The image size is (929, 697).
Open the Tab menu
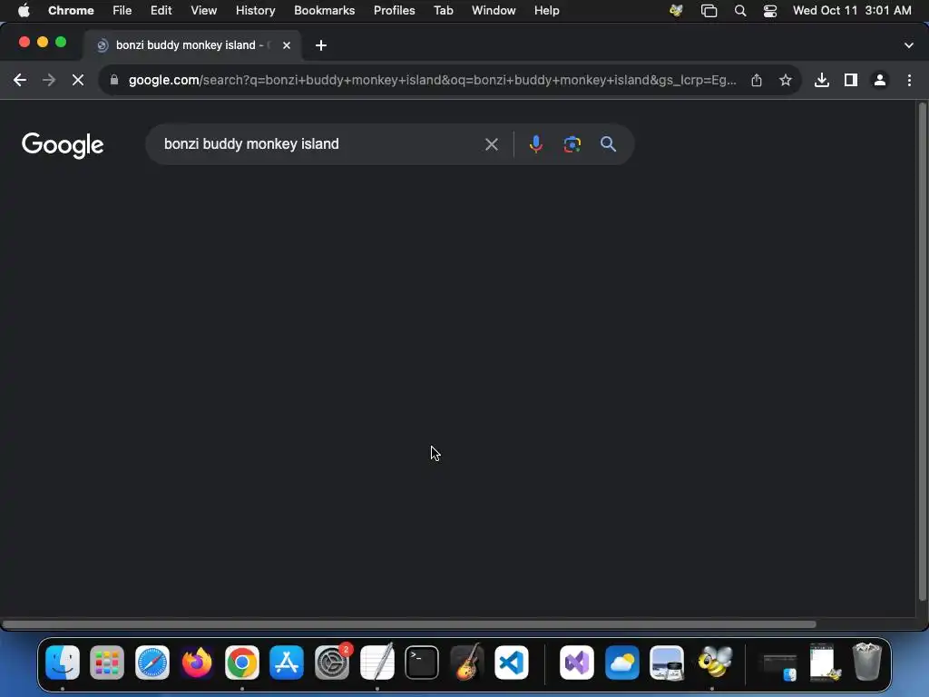coord(444,11)
